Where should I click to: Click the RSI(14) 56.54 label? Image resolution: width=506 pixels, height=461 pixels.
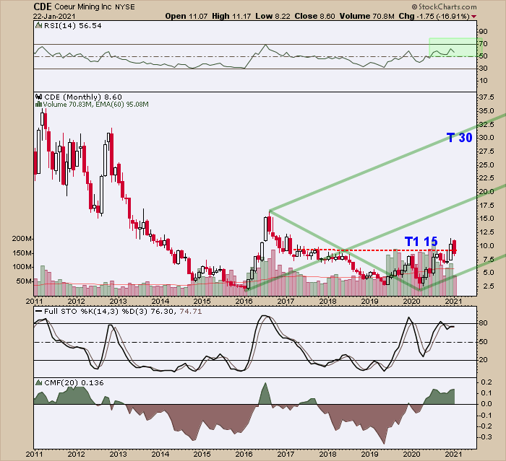click(72, 26)
